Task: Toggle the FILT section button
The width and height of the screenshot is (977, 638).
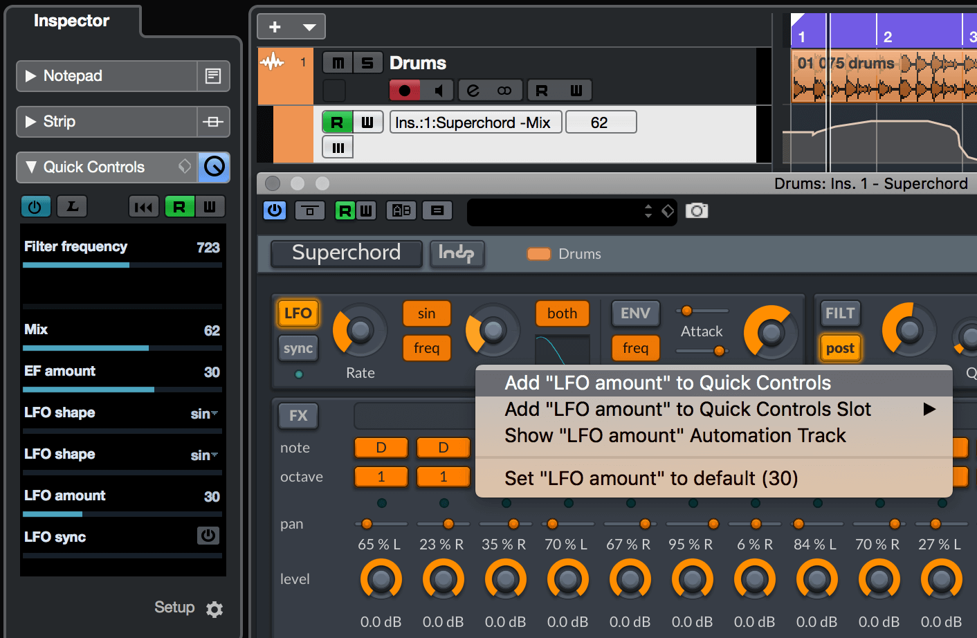Action: (840, 313)
